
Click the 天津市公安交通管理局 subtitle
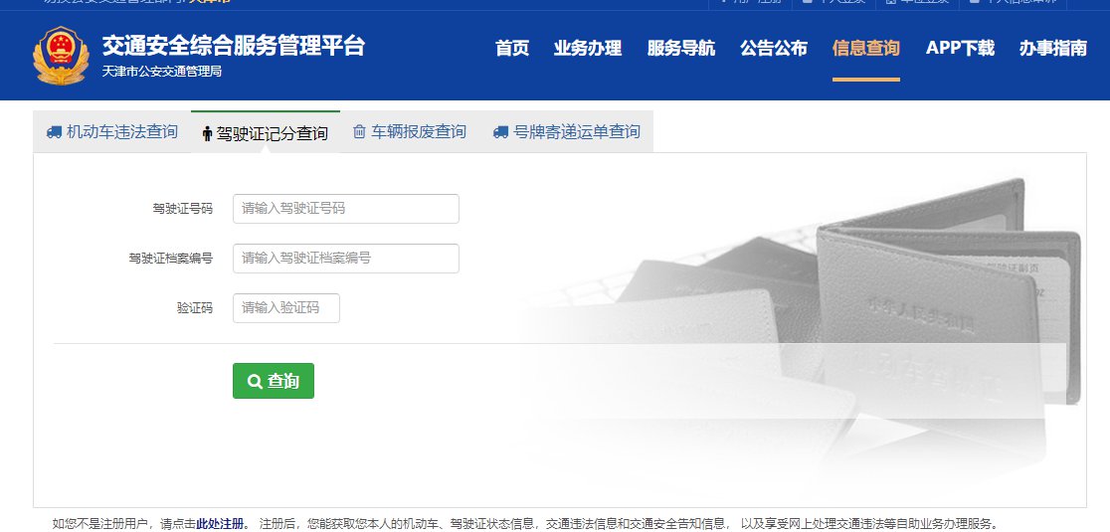161,72
